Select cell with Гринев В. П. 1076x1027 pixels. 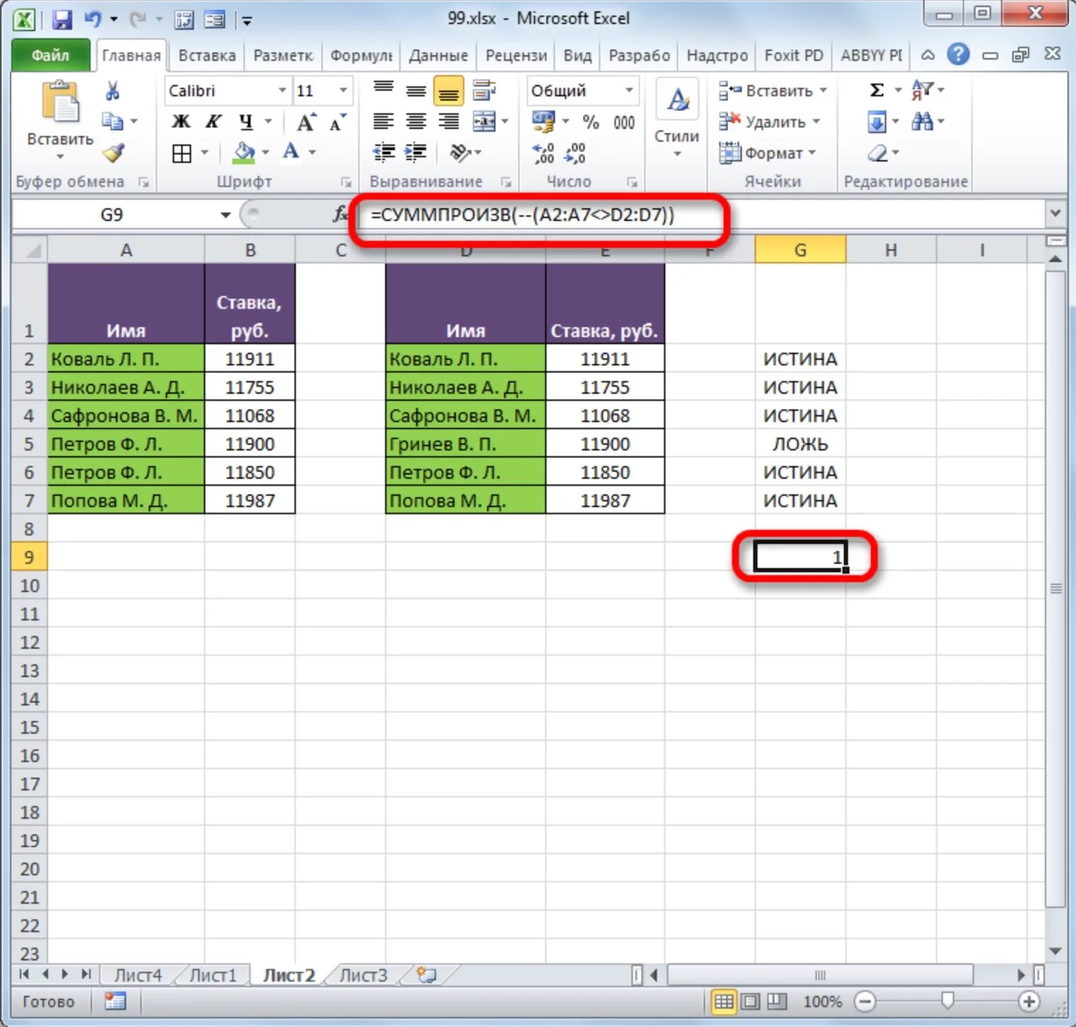466,444
